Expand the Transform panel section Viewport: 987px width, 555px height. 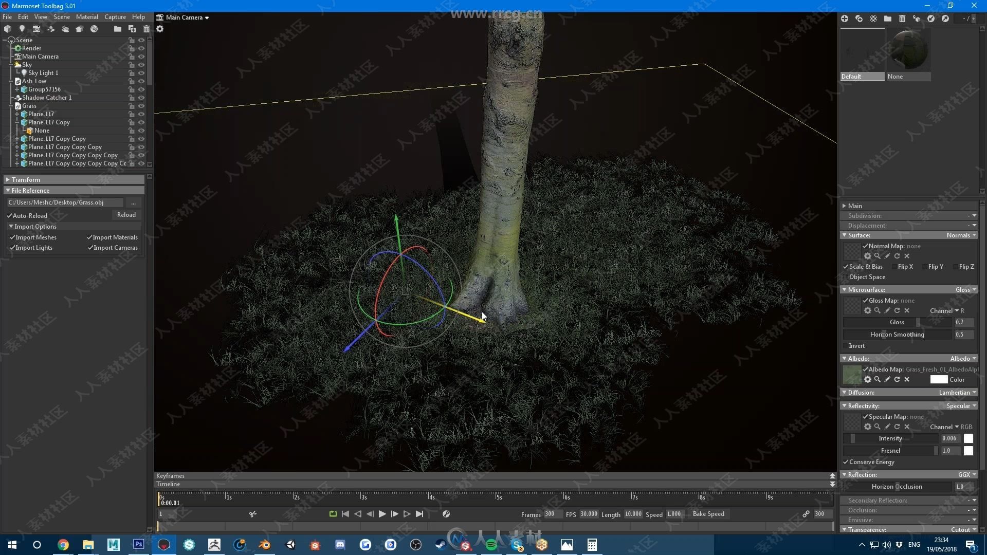8,179
